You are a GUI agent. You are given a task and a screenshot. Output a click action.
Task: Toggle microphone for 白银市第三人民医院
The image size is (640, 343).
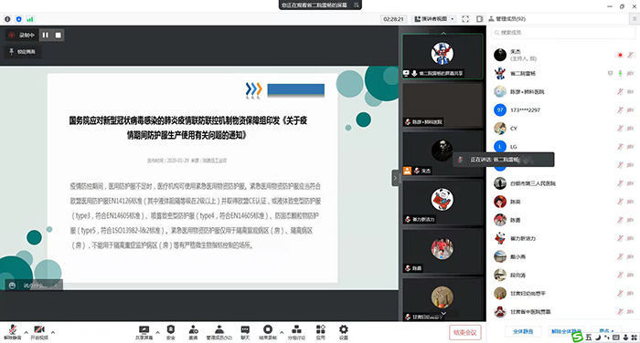click(620, 183)
